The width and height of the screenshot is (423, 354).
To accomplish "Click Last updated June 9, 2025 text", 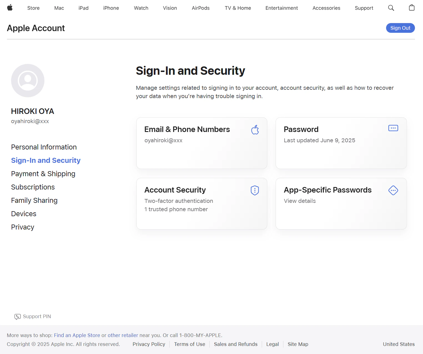I will click(x=319, y=140).
